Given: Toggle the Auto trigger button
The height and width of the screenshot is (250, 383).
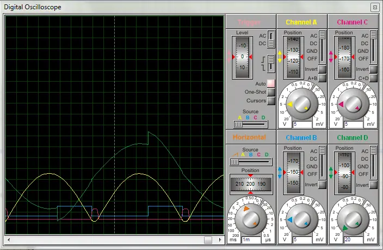Looking at the screenshot, I should (271, 83).
